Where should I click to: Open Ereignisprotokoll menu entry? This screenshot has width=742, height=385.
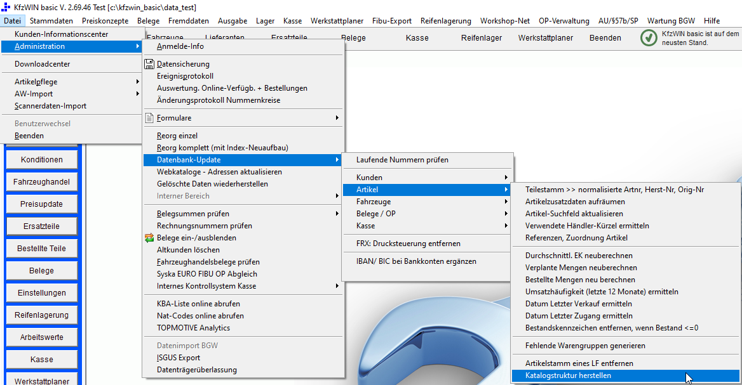[x=243, y=76]
